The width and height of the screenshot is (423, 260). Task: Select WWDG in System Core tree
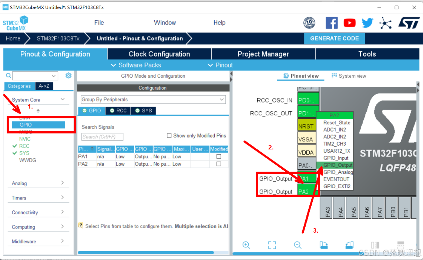27,160
